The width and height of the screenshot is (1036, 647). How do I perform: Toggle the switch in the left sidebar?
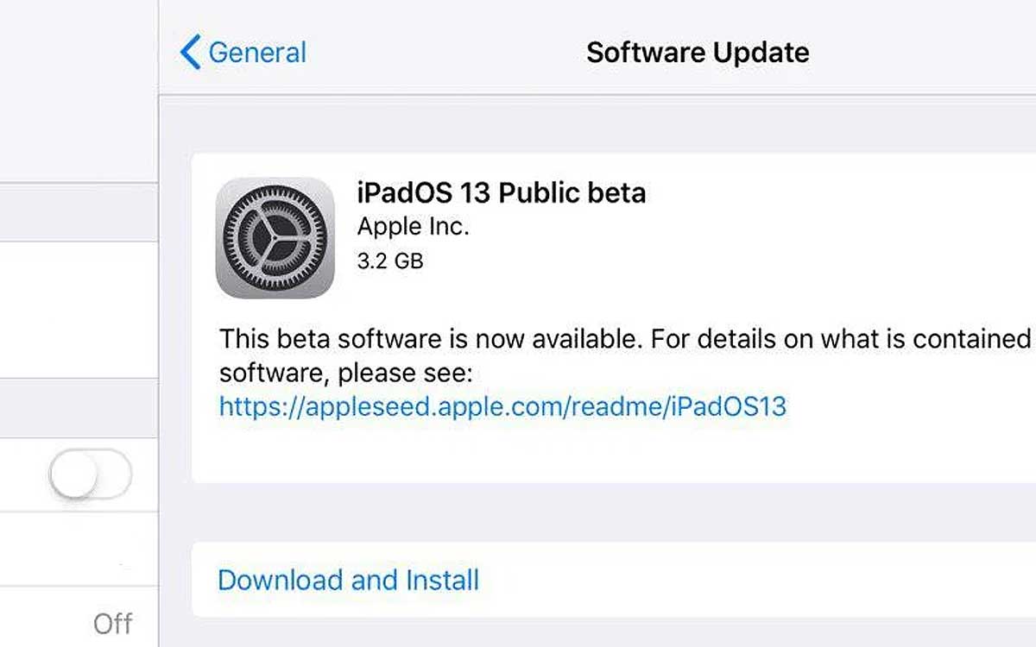[x=90, y=474]
